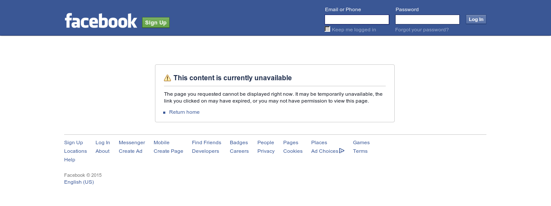This screenshot has width=551, height=206.
Task: Go to Create Page link
Action: (168, 151)
